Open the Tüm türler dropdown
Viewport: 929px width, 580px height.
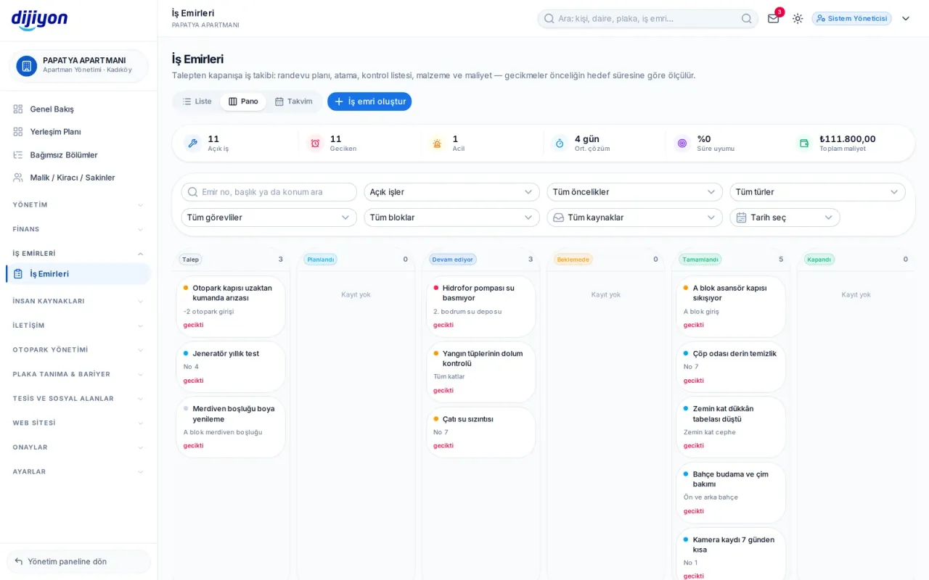[x=817, y=192]
